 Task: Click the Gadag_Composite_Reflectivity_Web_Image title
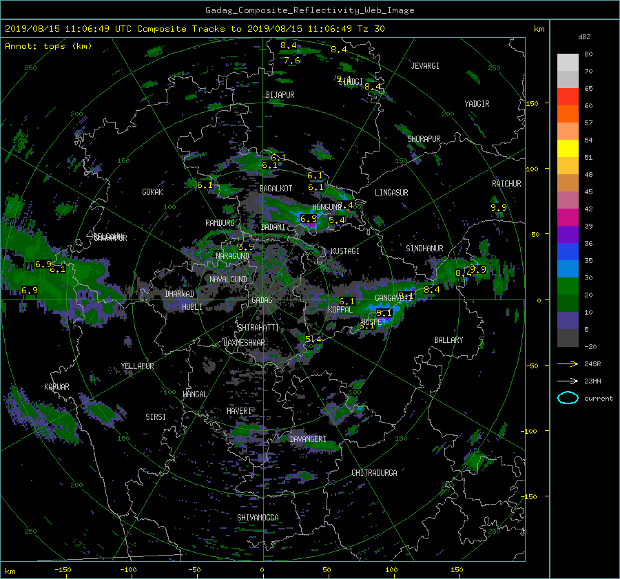[309, 10]
